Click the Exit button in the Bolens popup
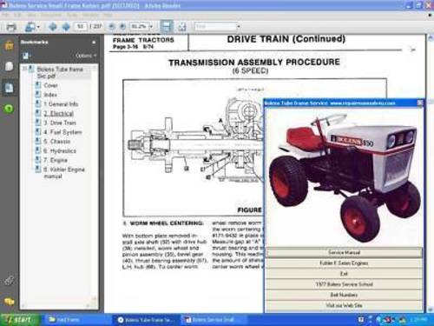The width and height of the screenshot is (434, 326). (344, 274)
